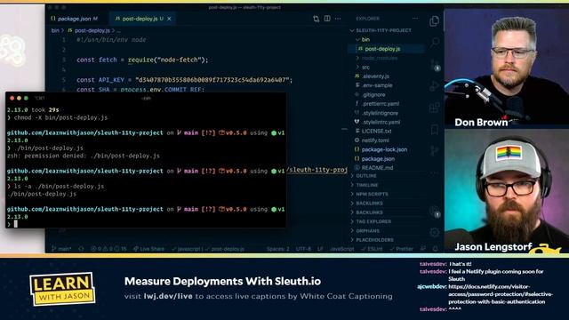
Task: Click the Open Changes icon in editor toolbar
Action: click(x=317, y=19)
